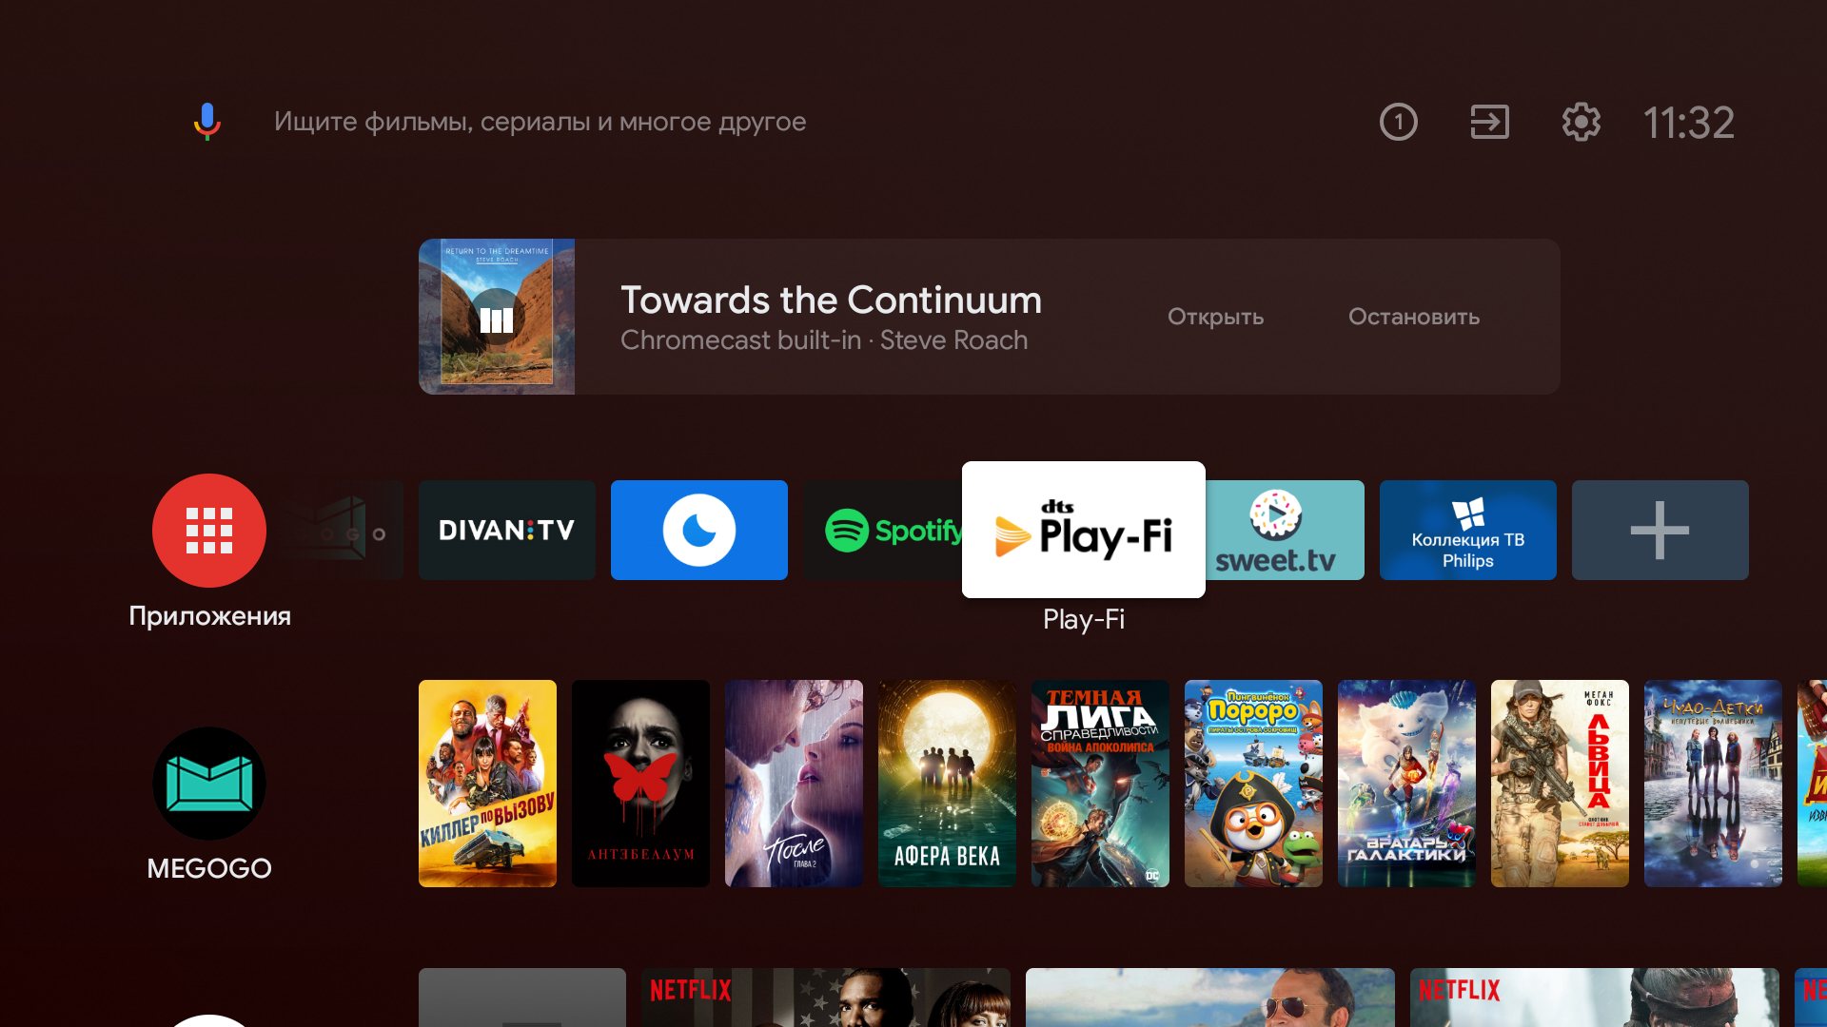Open Коллекция ТВ Philips app
Viewport: 1827px width, 1027px height.
(x=1468, y=530)
